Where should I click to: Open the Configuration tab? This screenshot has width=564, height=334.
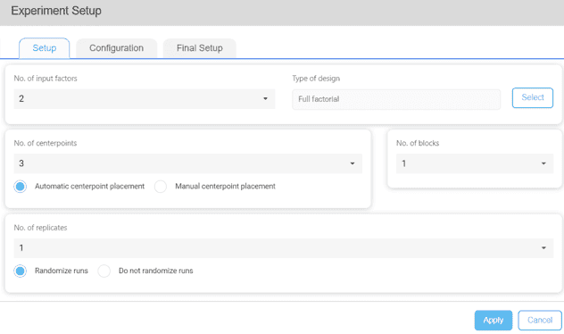coord(117,48)
